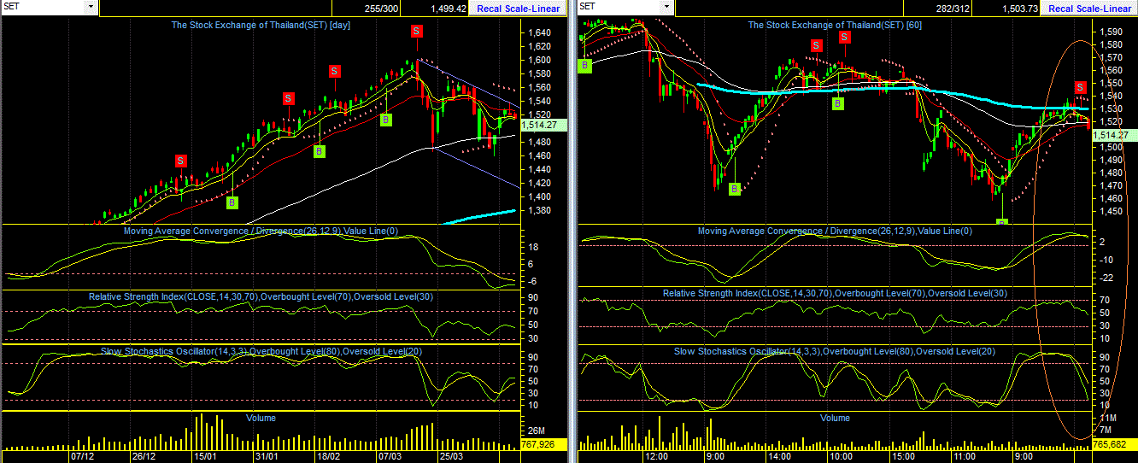This screenshot has width=1138, height=463.
Task: Click the Slow Stochastics Oscillator title on 60-minute chart
Action: click(835, 351)
